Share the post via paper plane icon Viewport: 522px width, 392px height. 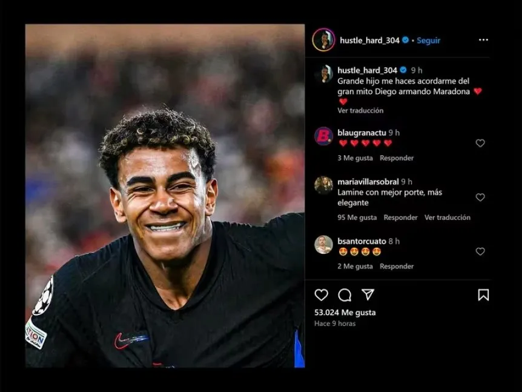(368, 294)
